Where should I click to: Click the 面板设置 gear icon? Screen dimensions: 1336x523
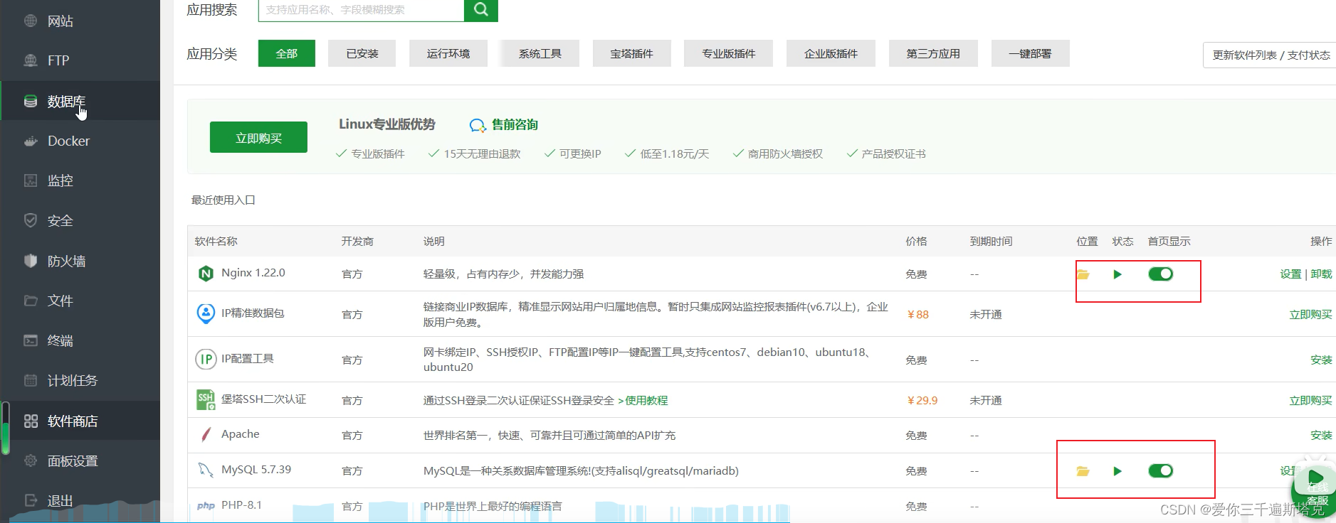tap(31, 460)
